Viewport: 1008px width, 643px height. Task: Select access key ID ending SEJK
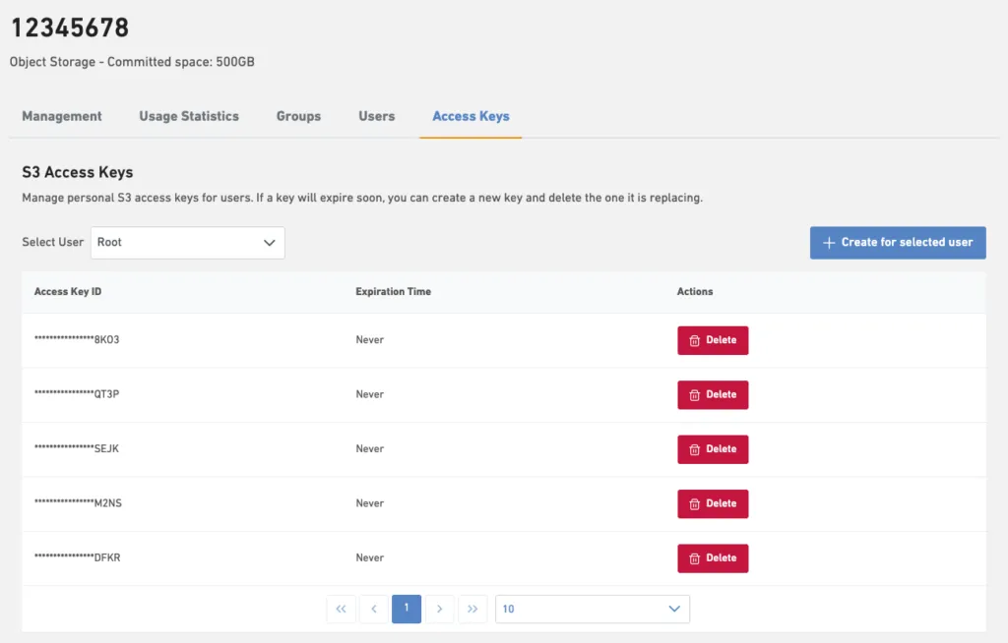tap(77, 448)
